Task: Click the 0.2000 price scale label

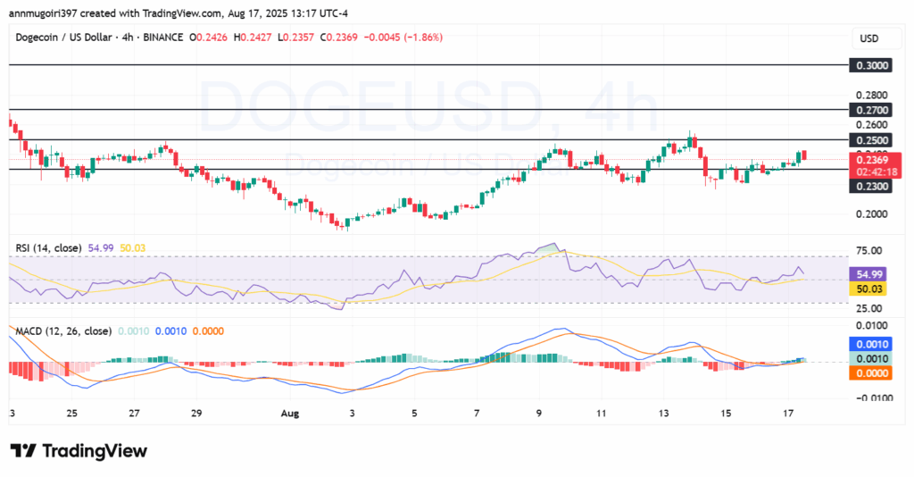Action: coord(871,214)
